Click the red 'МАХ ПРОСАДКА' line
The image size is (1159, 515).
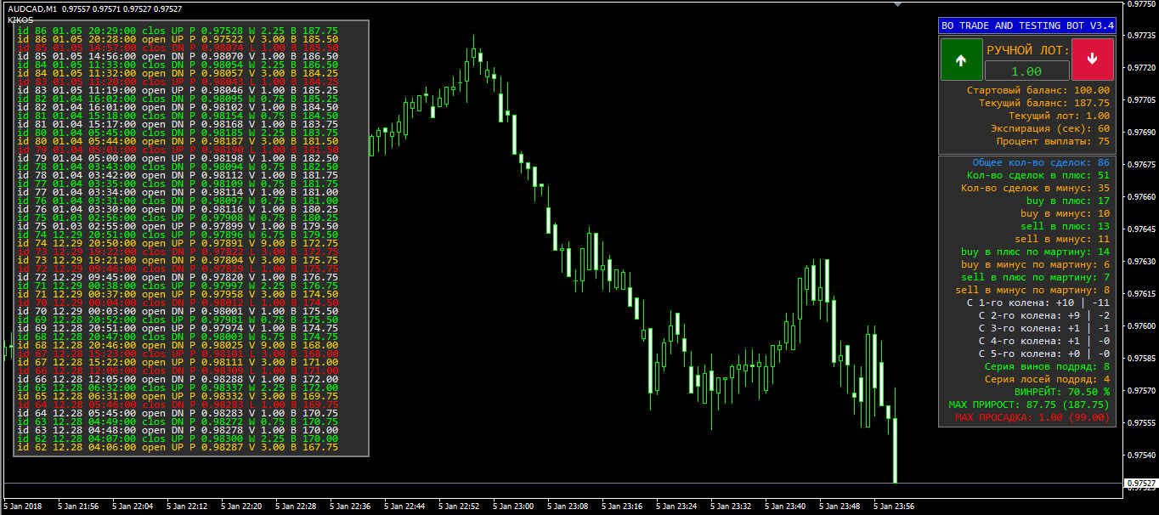(x=1032, y=417)
